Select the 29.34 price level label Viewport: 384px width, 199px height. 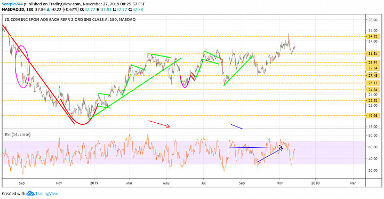tap(373, 68)
